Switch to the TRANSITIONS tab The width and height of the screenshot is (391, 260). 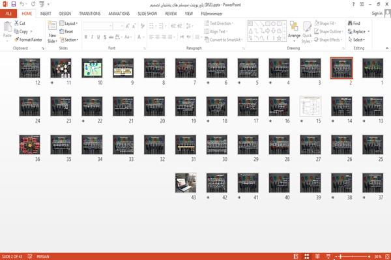click(x=90, y=14)
